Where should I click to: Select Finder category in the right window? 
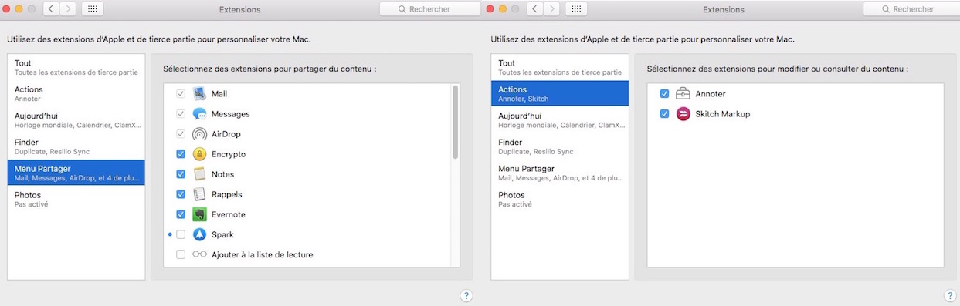pyautogui.click(x=560, y=146)
